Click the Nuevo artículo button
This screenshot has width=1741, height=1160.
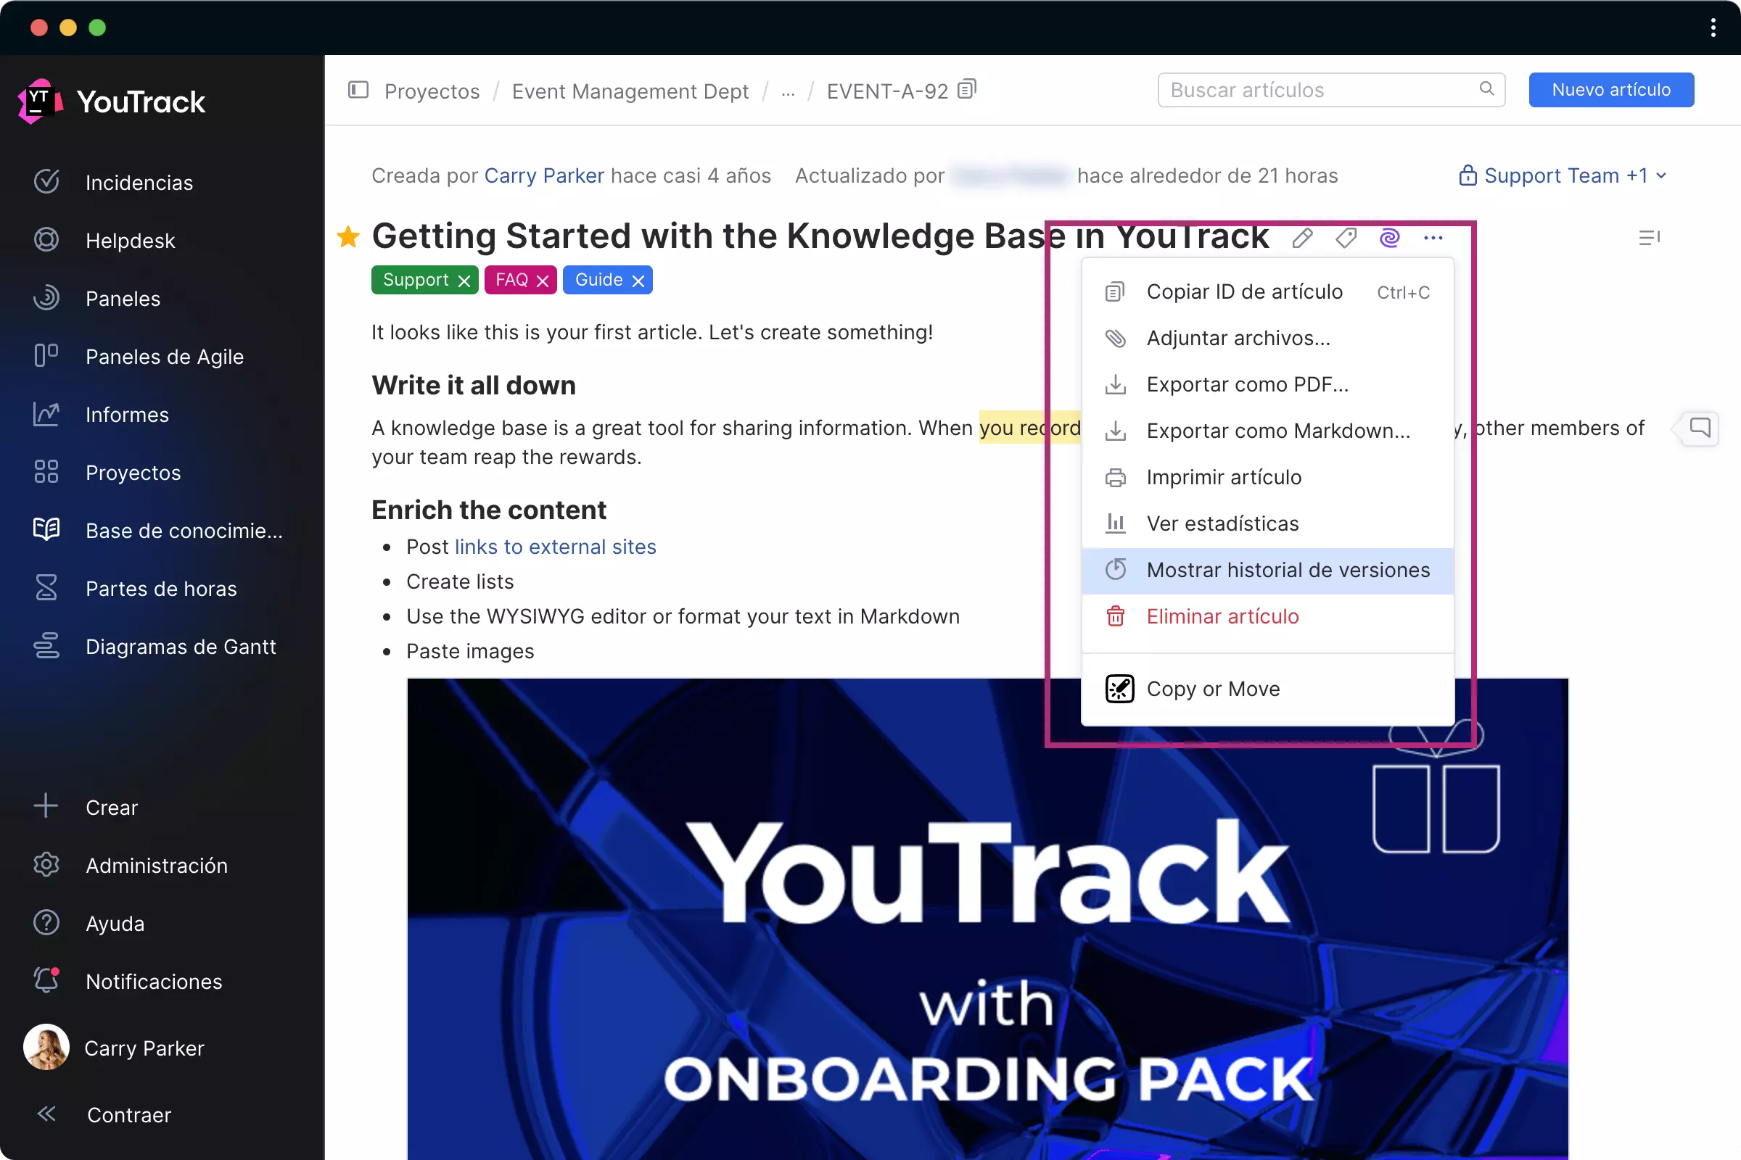click(1610, 90)
